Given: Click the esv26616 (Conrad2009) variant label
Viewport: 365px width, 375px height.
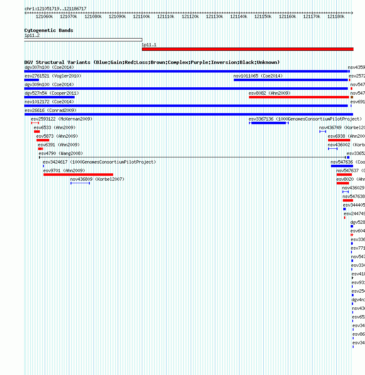Looking at the screenshot, I should (50, 111).
